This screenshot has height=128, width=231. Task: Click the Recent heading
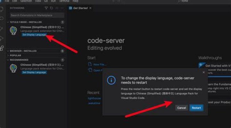pos(93,93)
